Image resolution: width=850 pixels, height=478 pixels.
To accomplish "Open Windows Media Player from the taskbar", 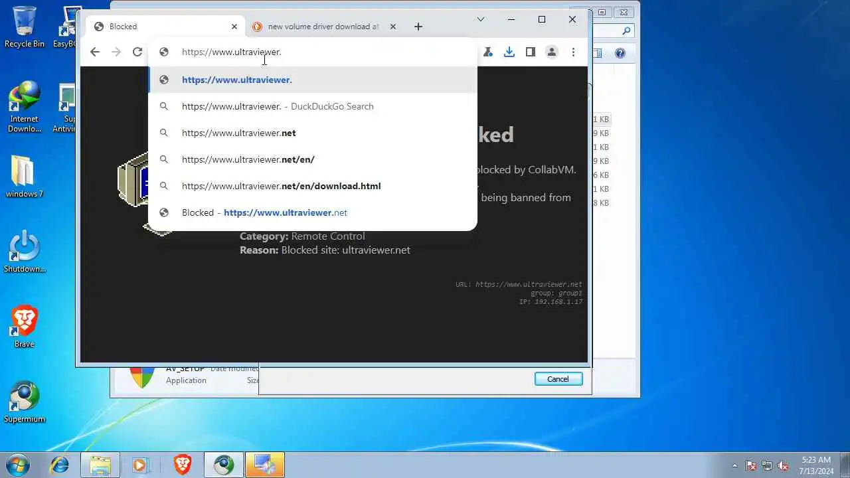I will pos(140,465).
